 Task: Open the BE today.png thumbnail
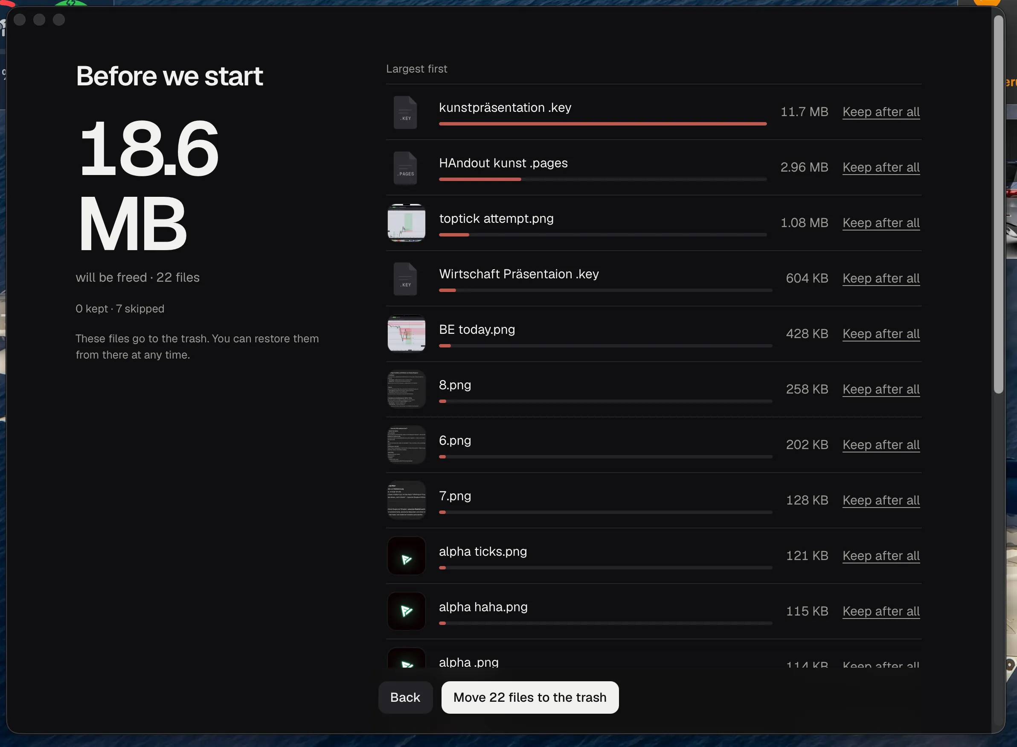click(406, 334)
